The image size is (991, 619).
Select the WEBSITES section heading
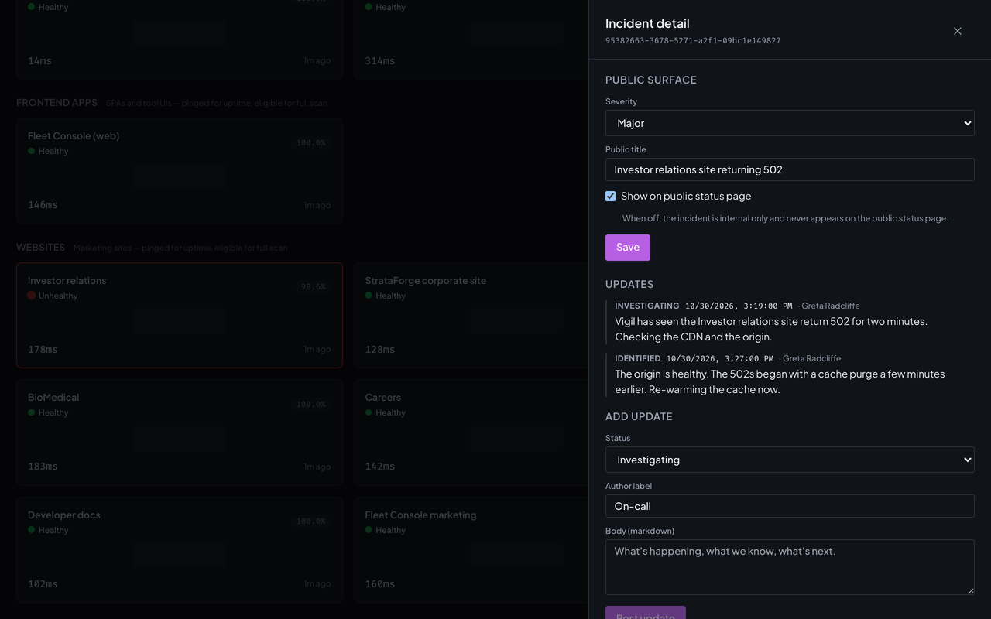click(x=41, y=248)
